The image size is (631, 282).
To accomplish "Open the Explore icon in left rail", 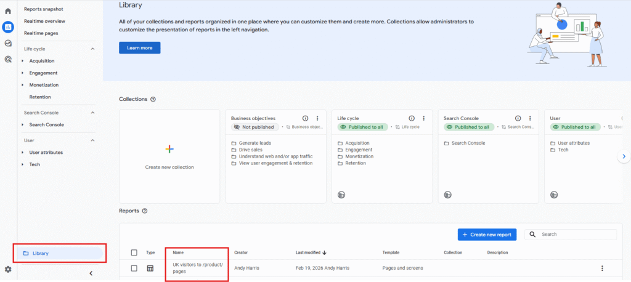I will [7, 43].
